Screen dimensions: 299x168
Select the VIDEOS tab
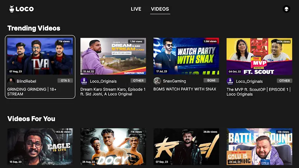160,9
